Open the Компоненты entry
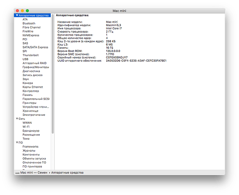 point(31,154)
